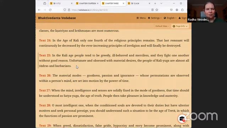The height and width of the screenshot is (128, 227).
Task: Click the browser forward arrow
Action: [x=45, y=10]
